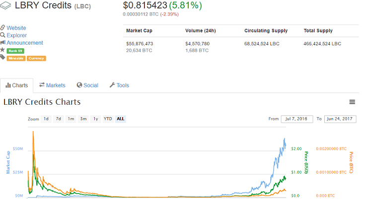
Task: Open the Announcement link
Action: pos(25,43)
